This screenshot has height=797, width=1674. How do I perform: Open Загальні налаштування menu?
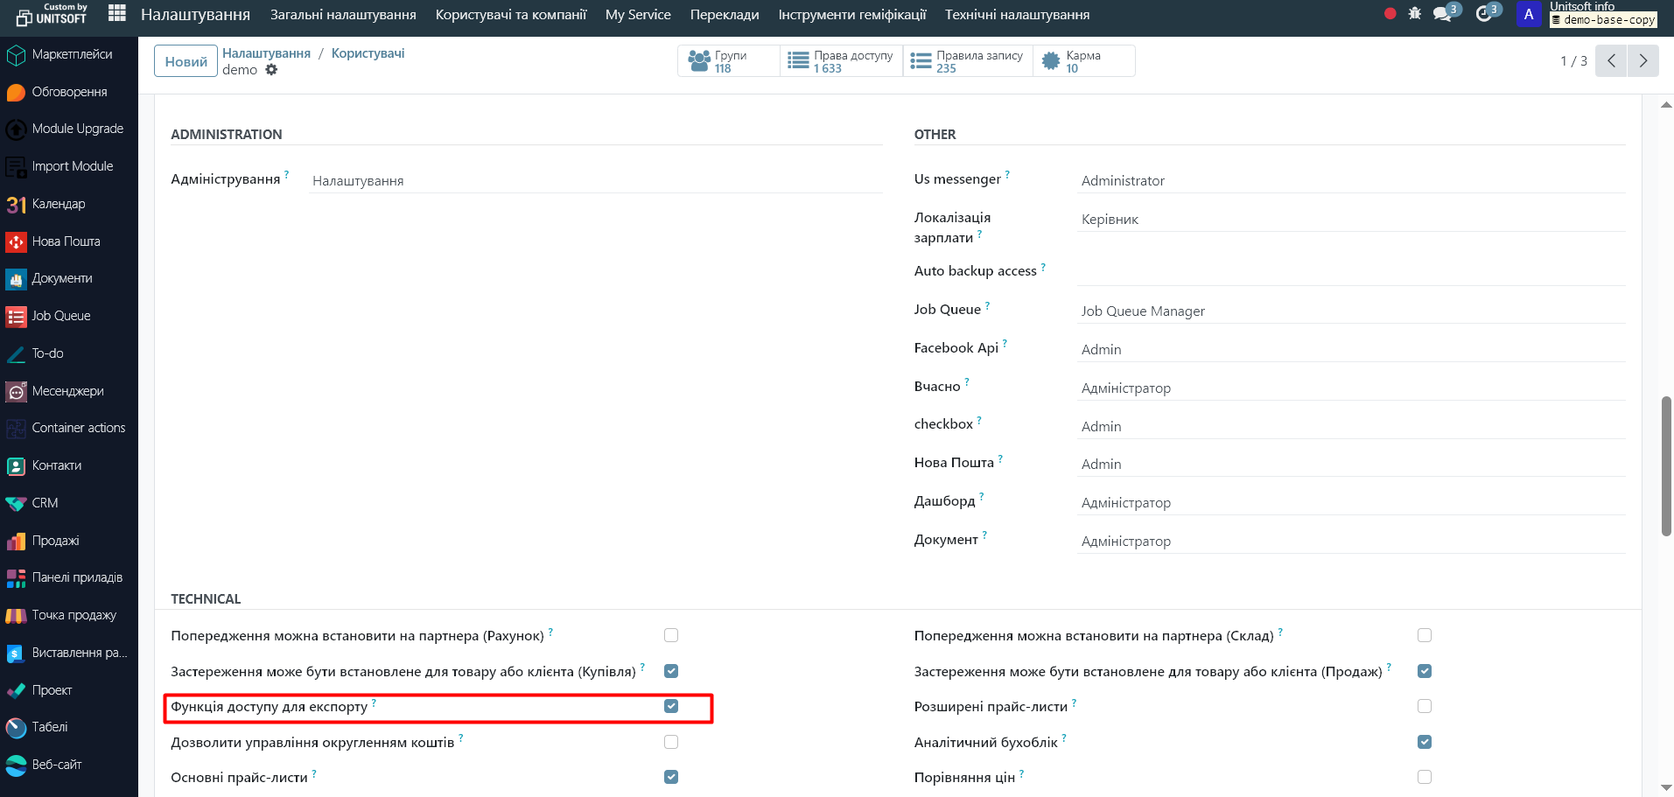click(343, 15)
